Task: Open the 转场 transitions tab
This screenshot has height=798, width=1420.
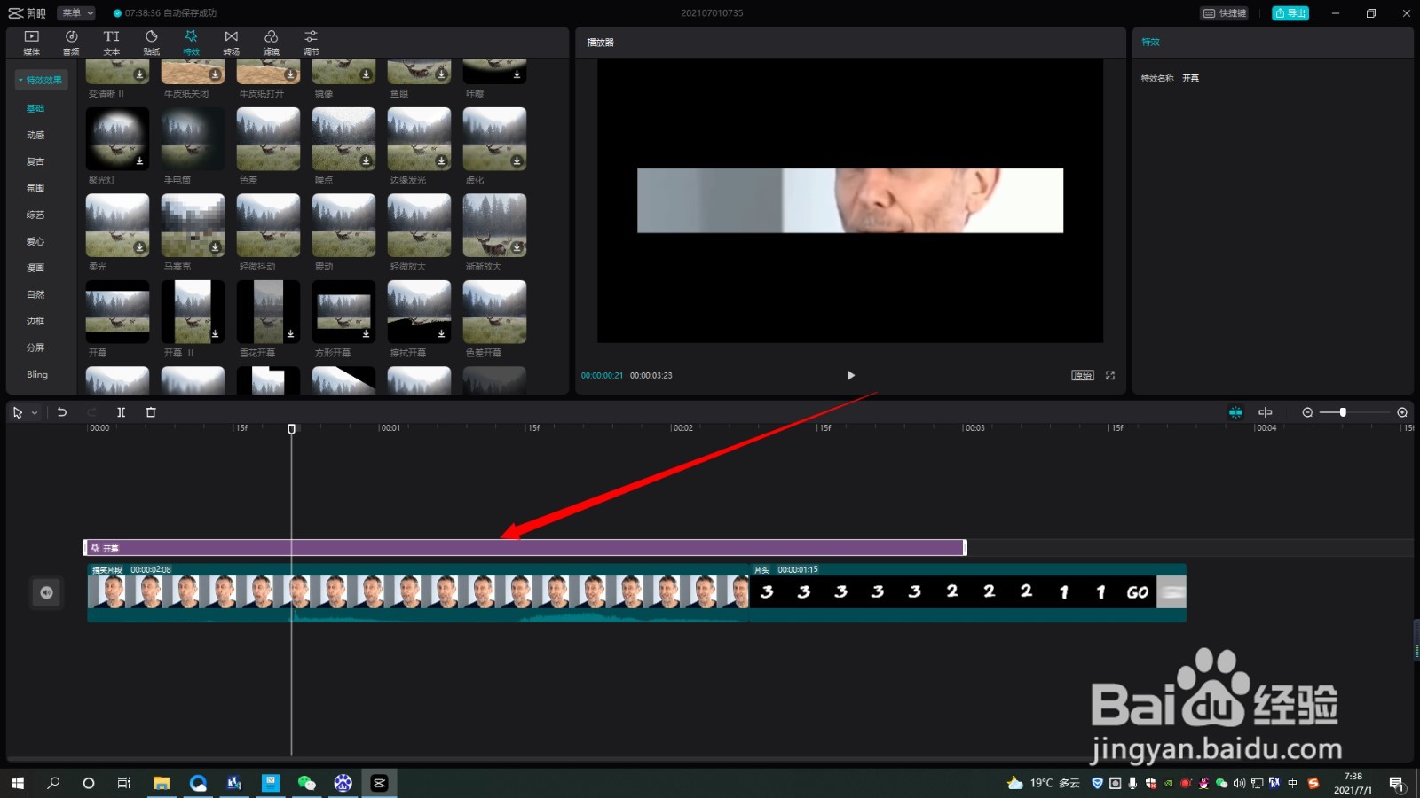Action: (231, 42)
